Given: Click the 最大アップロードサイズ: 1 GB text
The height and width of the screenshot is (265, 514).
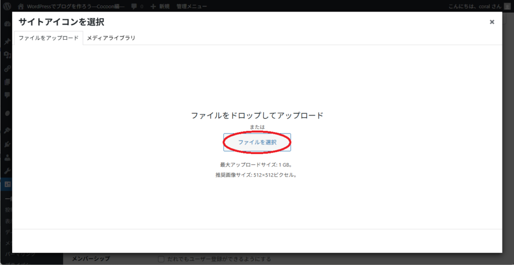Looking at the screenshot, I should click(x=257, y=165).
